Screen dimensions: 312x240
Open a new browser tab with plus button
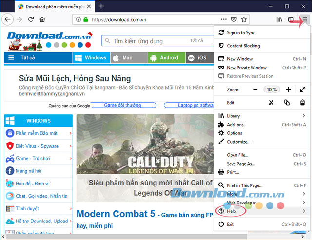[101, 6]
